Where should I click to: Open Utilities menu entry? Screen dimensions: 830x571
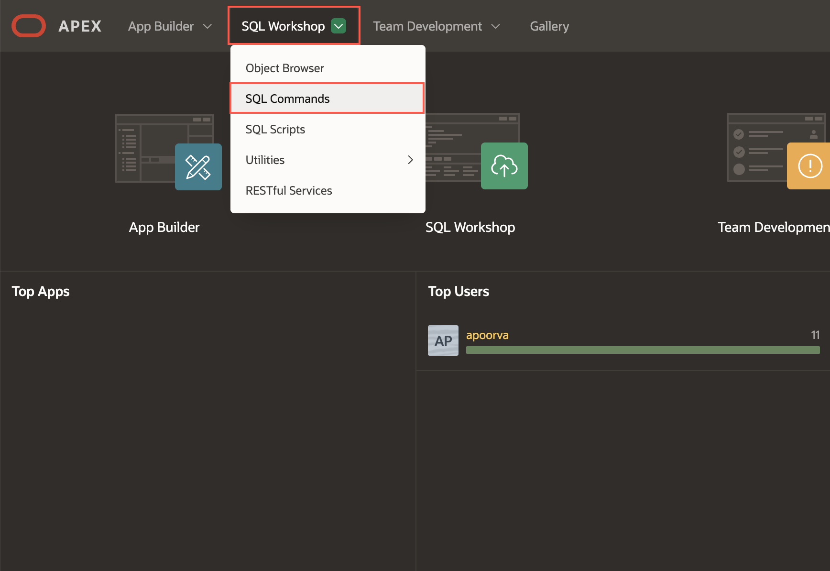click(x=328, y=160)
